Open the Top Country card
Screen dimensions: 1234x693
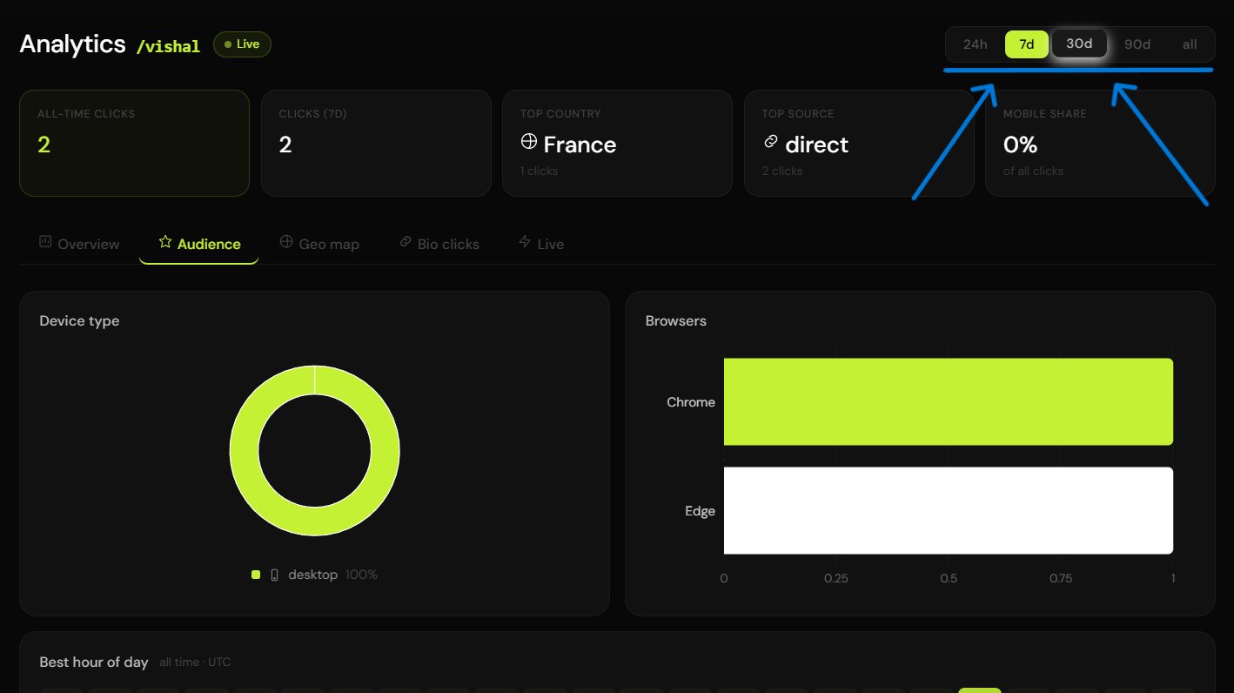[x=617, y=144]
